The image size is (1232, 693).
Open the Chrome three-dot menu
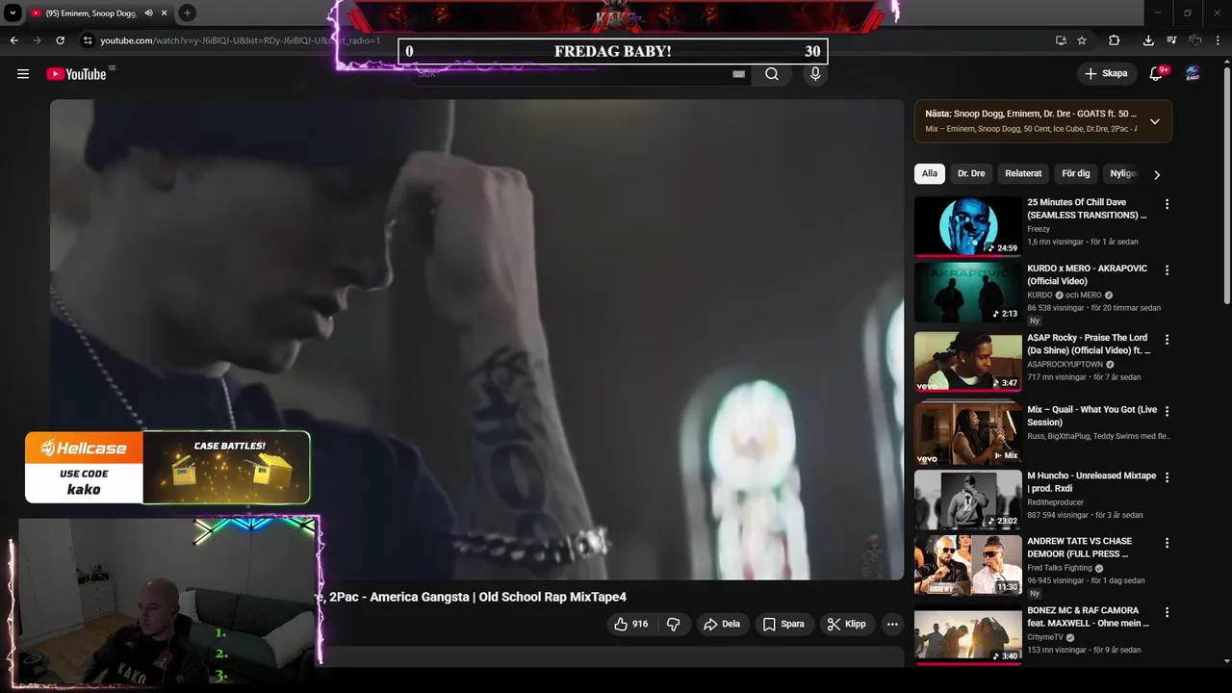point(1218,40)
